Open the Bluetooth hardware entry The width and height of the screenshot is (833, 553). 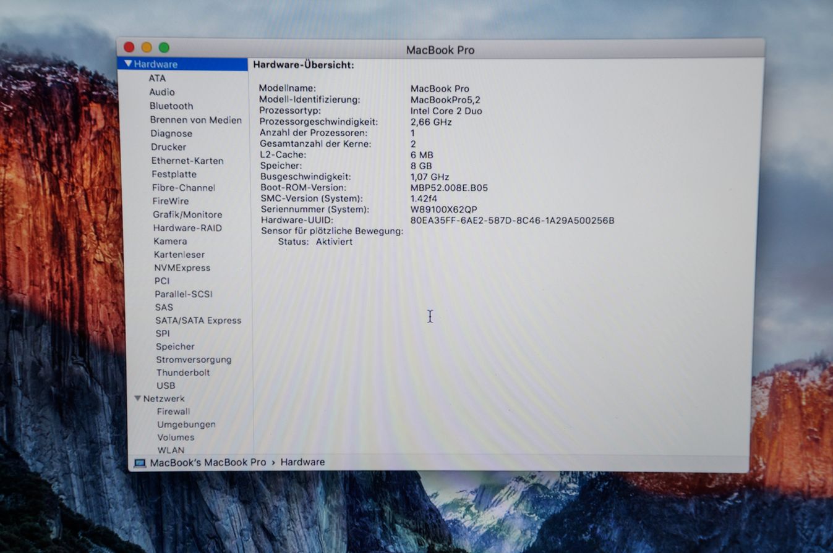coord(171,106)
